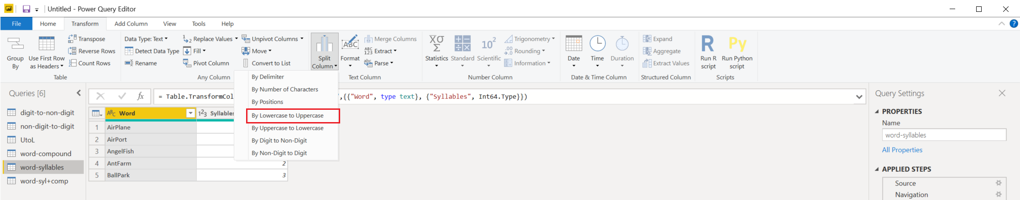The width and height of the screenshot is (1020, 200).
Task: Open the Move dropdown
Action: (x=257, y=51)
